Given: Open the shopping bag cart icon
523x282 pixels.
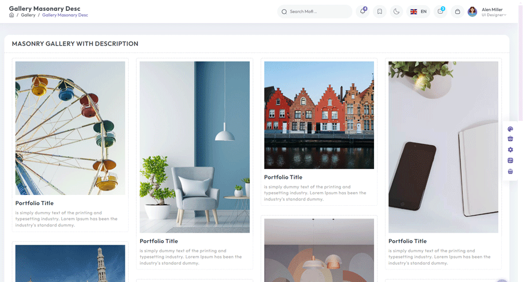Looking at the screenshot, I should (457, 11).
